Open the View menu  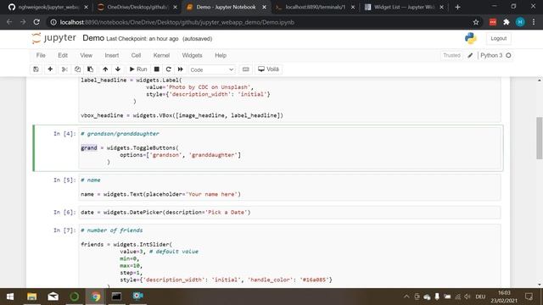87,55
